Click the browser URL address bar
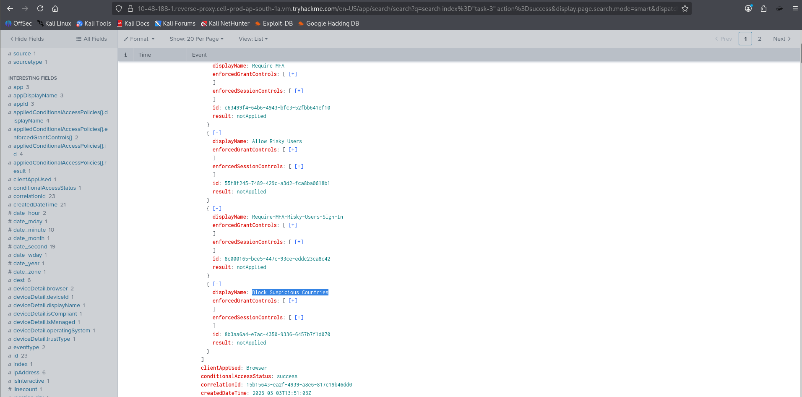The height and width of the screenshot is (397, 802). (407, 8)
